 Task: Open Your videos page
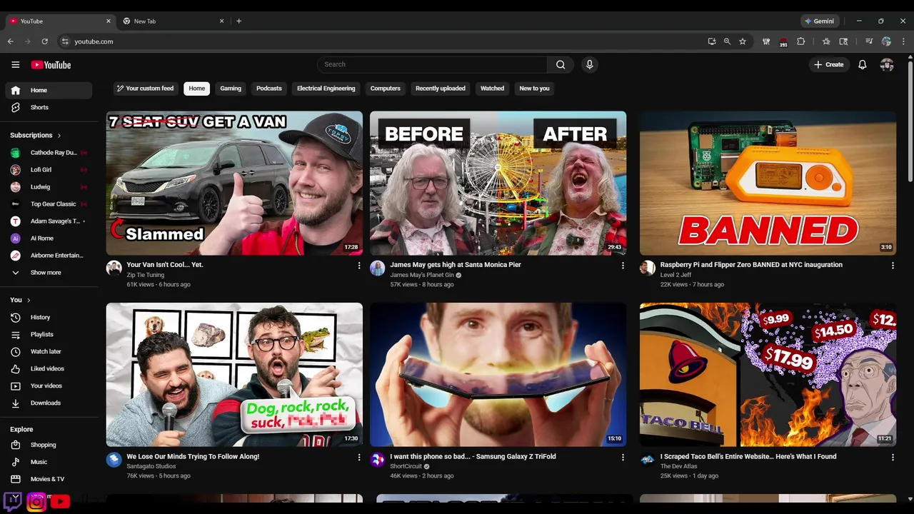(x=49, y=385)
